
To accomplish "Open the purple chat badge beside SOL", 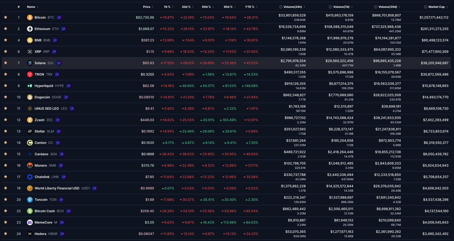I will 59,63.
